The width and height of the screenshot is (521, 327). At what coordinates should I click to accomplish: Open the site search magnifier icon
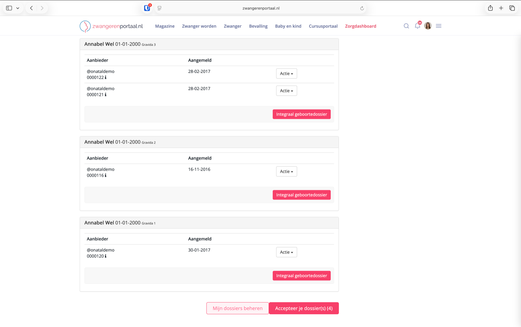406,26
